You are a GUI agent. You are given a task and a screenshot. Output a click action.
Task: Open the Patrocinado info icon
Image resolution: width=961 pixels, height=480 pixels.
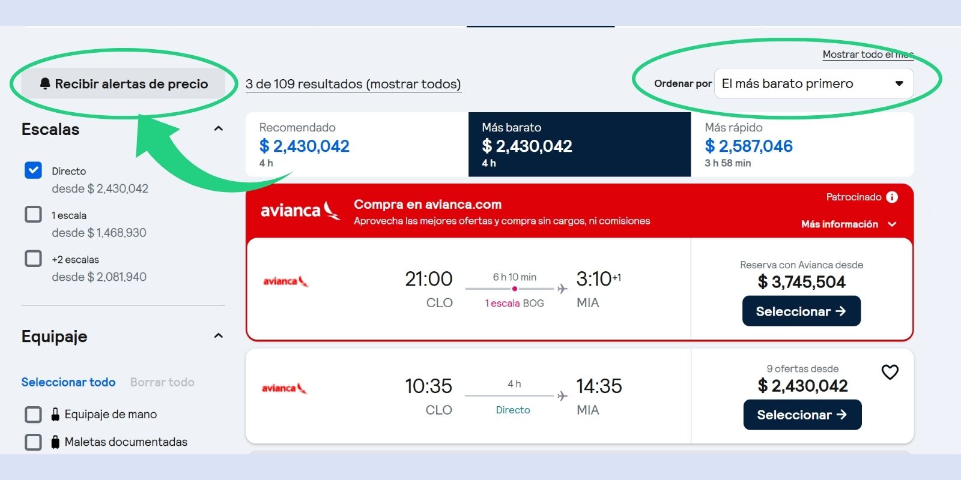click(892, 197)
